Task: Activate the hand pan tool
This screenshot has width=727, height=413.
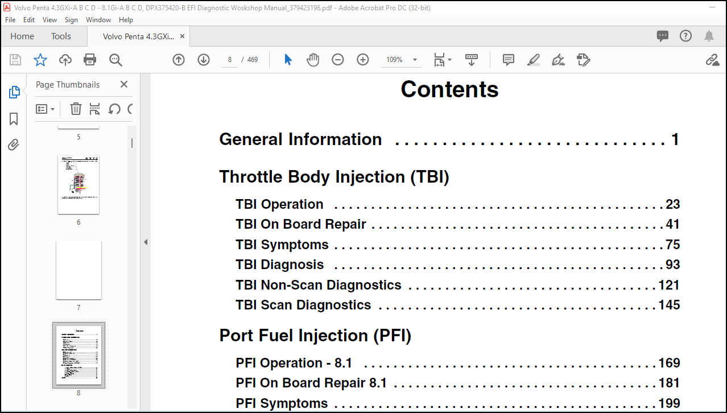Action: [x=313, y=60]
